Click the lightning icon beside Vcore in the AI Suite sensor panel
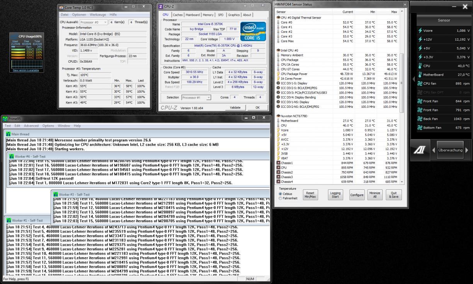The height and width of the screenshot is (284, 473). pos(420,30)
